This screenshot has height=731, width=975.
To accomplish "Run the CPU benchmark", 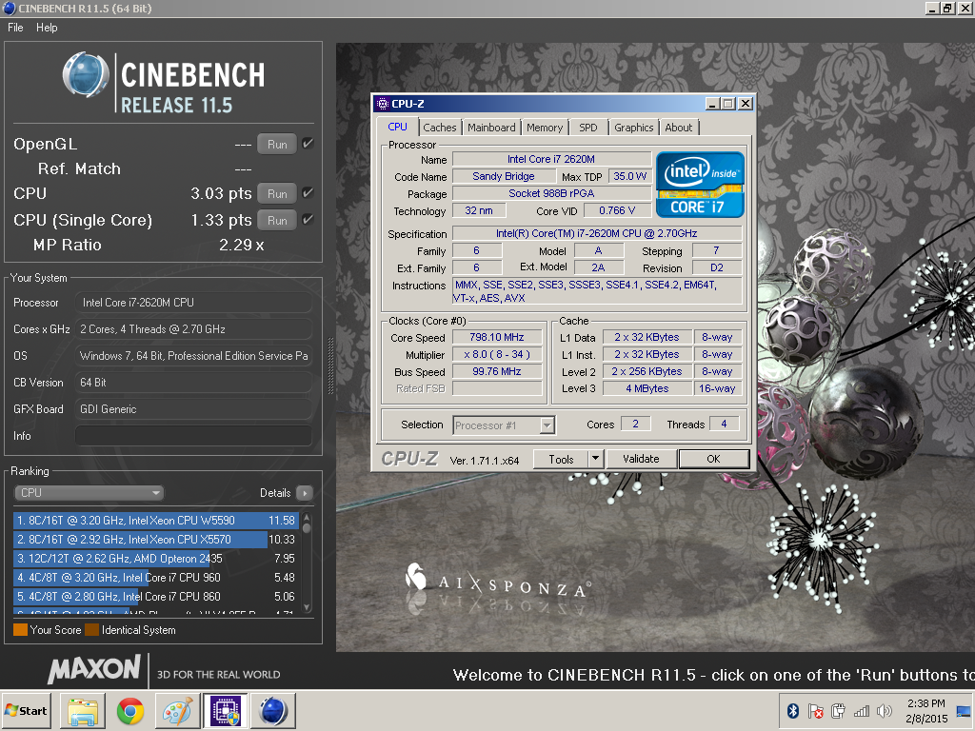I will tap(277, 193).
